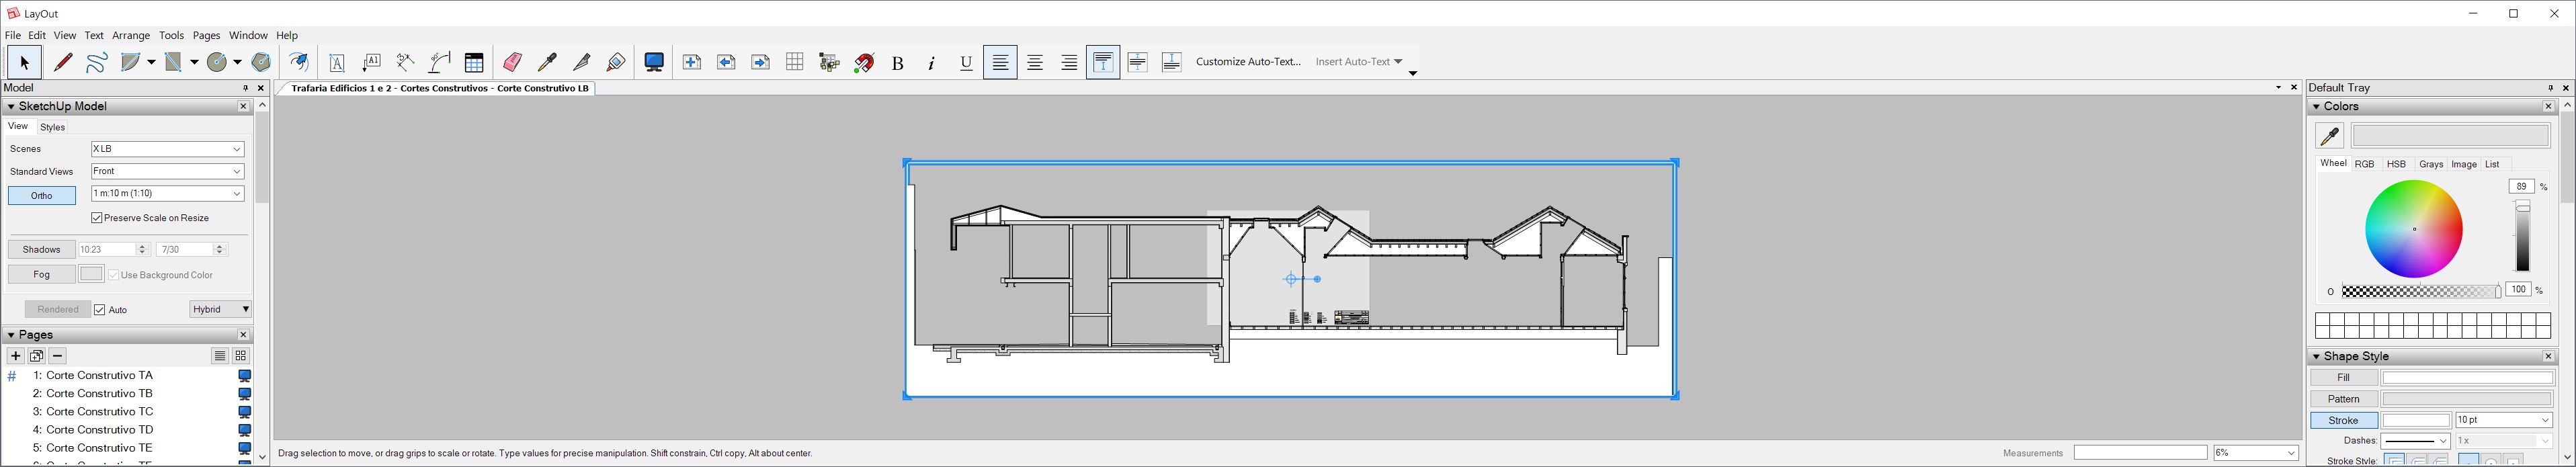Viewport: 2576px width, 467px height.
Task: Click the Add Page toolbar icon
Action: pyautogui.click(x=691, y=62)
